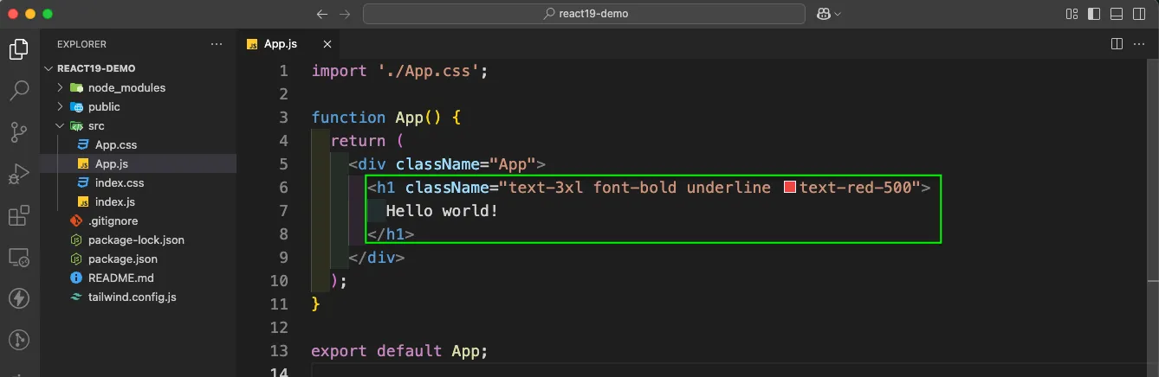The image size is (1159, 377).
Task: Open the Run and Debug view
Action: coord(19,174)
